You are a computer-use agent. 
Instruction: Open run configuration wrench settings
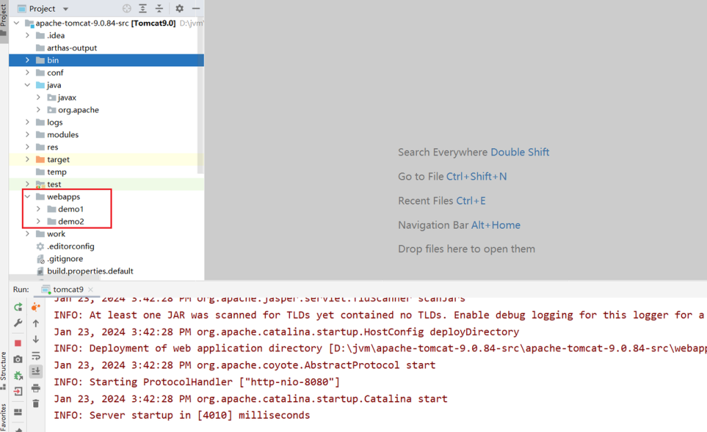click(18, 324)
